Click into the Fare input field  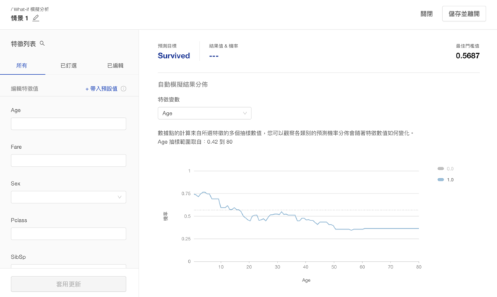[x=68, y=160]
